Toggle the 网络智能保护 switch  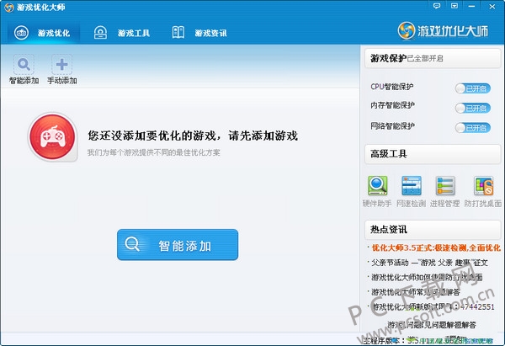[473, 128]
